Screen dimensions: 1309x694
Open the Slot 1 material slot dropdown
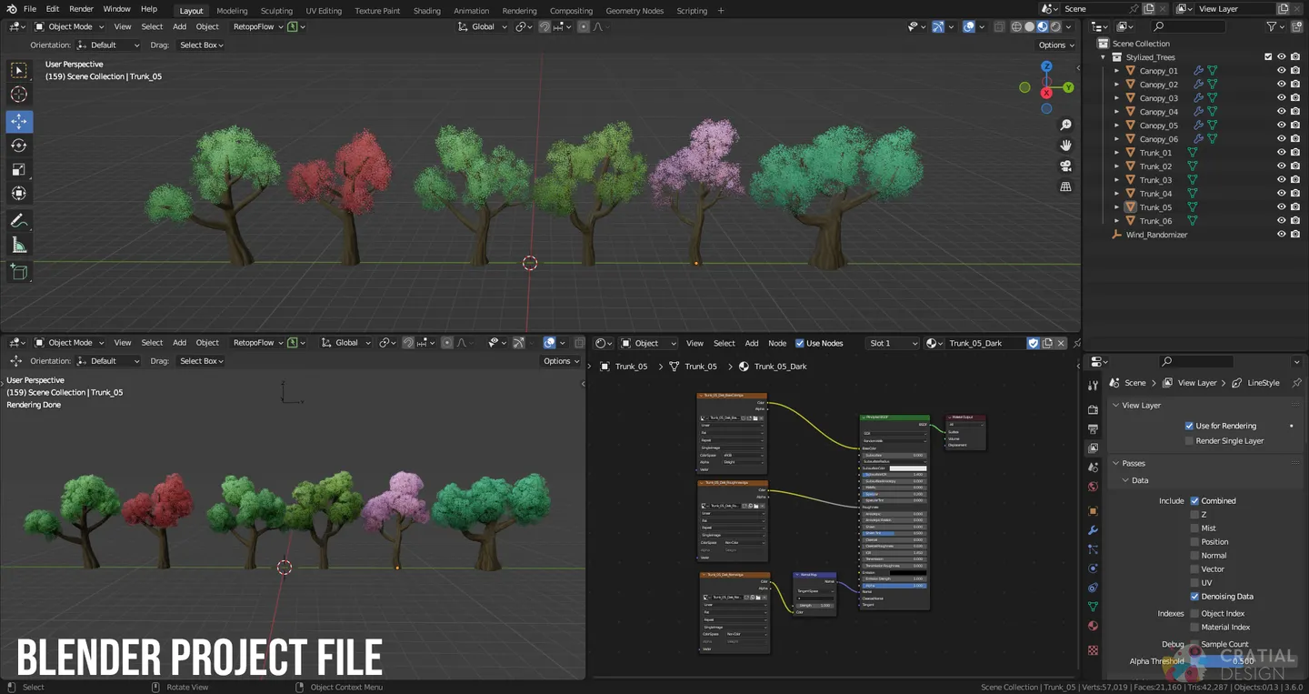(x=892, y=343)
